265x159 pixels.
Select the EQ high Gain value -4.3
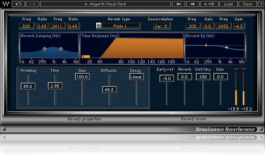(238, 26)
